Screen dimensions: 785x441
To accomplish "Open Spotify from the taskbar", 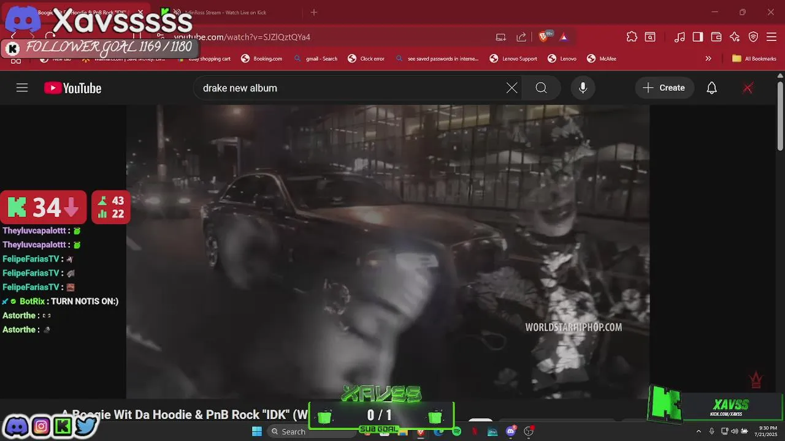I will coord(456,432).
